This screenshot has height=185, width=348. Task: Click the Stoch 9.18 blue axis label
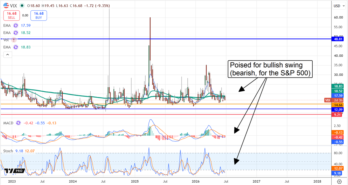pyautogui.click(x=337, y=173)
